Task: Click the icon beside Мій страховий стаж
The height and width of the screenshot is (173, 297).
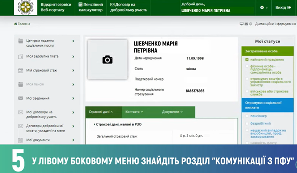Action: pyautogui.click(x=21, y=70)
